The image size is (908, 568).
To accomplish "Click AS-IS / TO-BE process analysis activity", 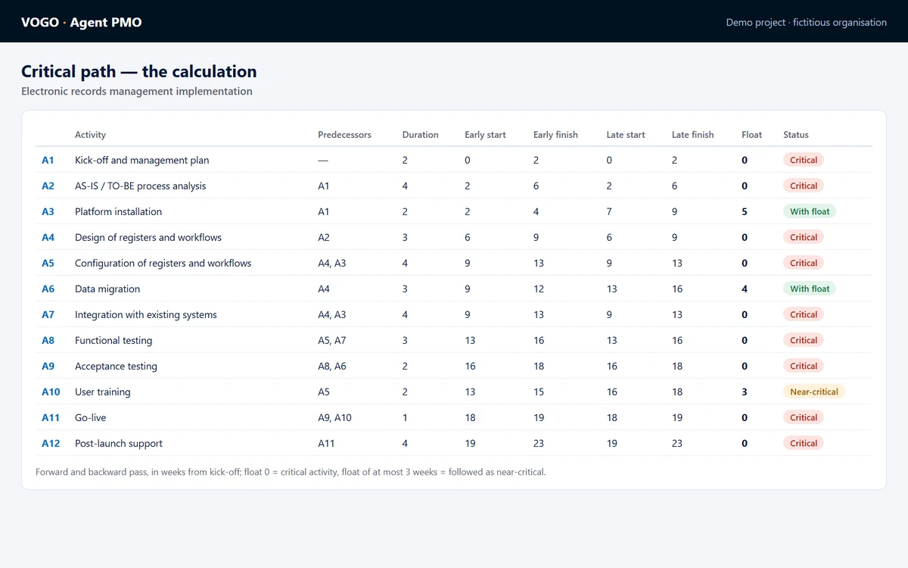I will [140, 186].
